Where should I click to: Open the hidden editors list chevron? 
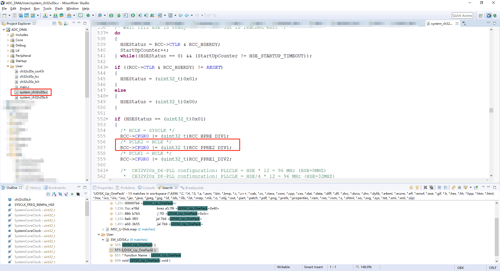(464, 23)
